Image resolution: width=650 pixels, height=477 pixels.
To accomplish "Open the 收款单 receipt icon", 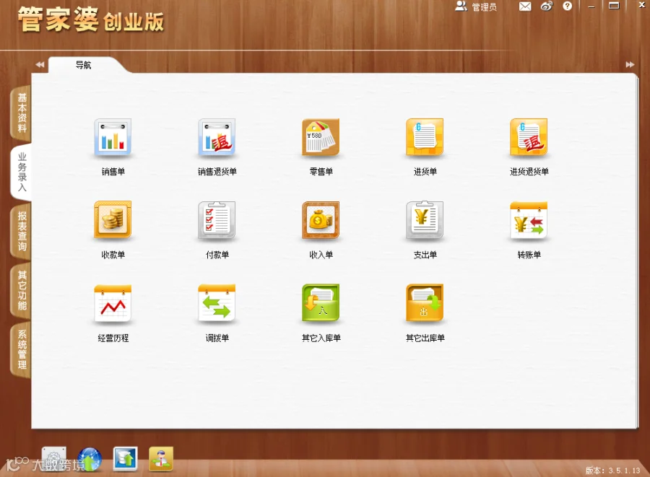I will point(113,220).
